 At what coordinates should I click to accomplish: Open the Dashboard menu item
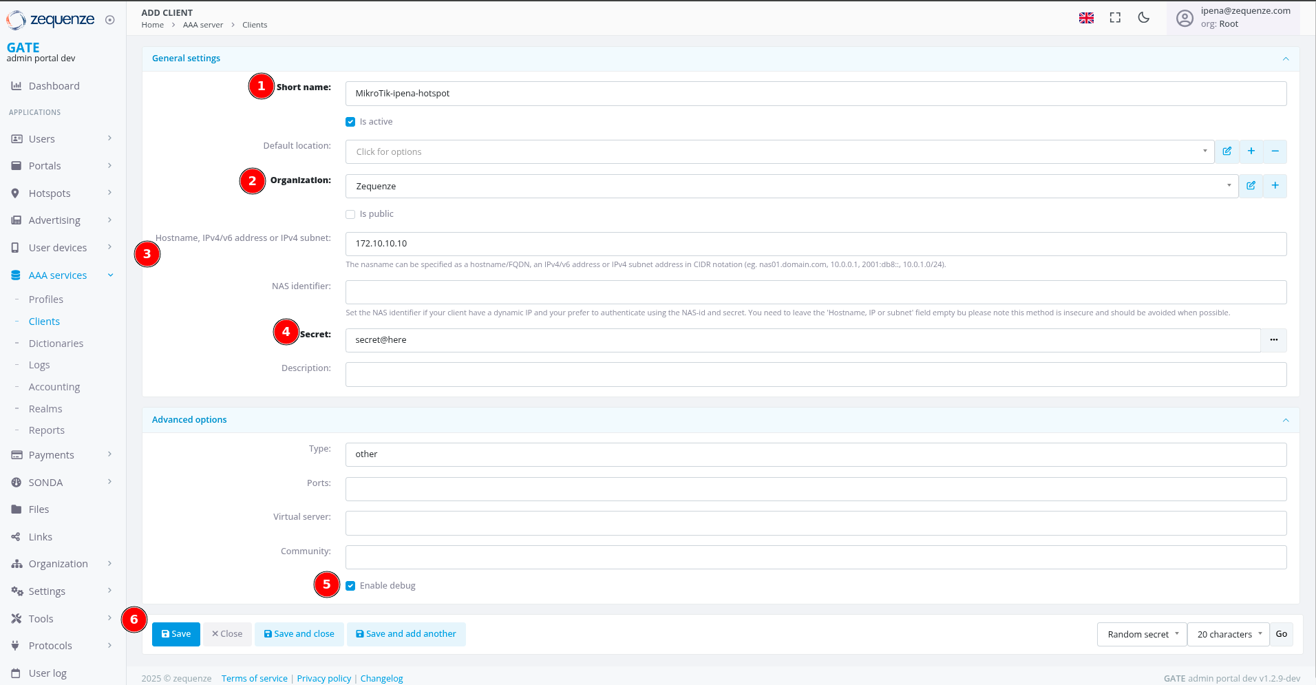click(x=54, y=86)
